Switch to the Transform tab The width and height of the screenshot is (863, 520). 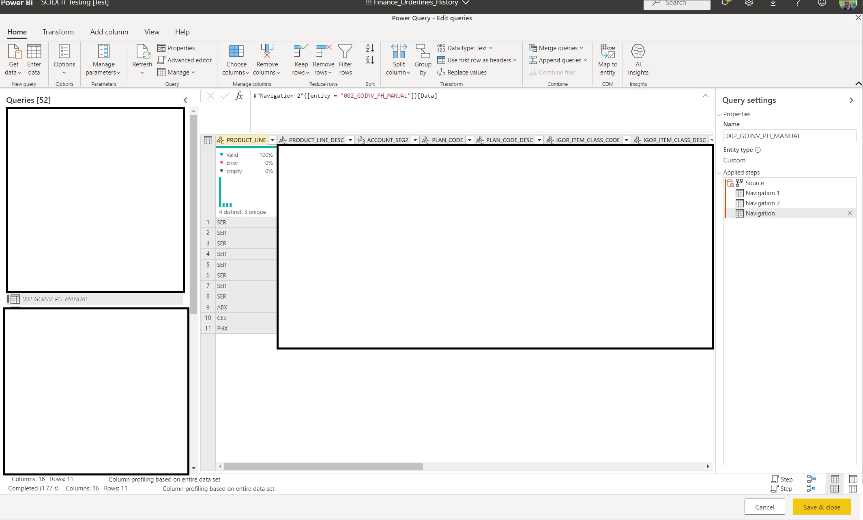[x=58, y=32]
